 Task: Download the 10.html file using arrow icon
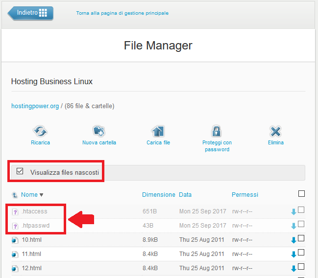(x=294, y=240)
